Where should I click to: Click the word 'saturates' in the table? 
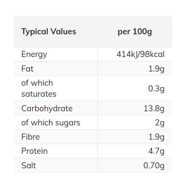click(x=39, y=94)
